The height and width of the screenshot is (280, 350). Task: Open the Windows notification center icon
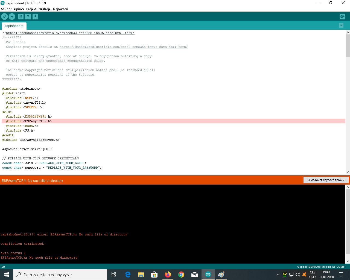341,275
